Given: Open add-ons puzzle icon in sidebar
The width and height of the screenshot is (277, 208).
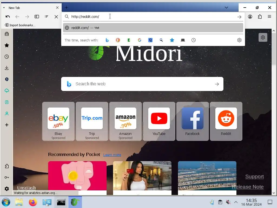Looking at the screenshot, I should point(7,166).
